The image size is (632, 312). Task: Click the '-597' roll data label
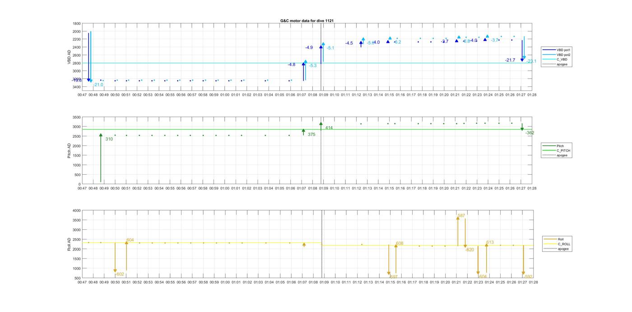pyautogui.click(x=393, y=277)
